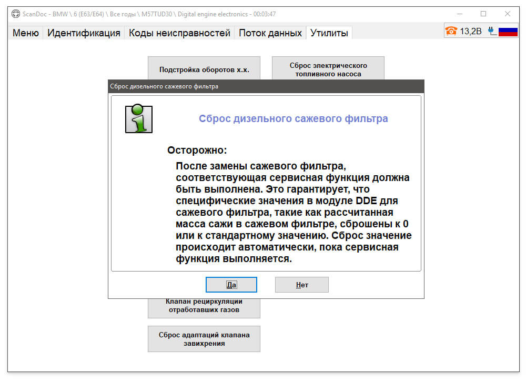Decline with the Нет button
The image size is (526, 381).
coord(302,285)
